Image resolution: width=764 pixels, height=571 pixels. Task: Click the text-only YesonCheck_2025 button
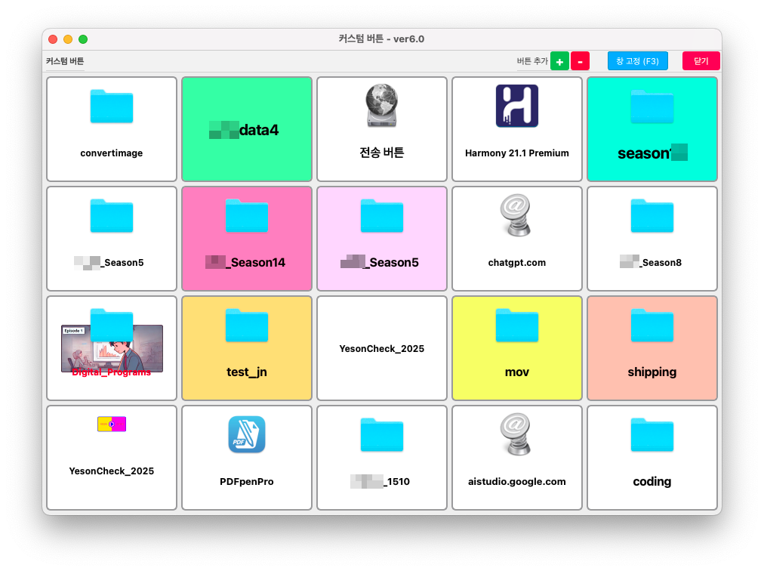point(381,348)
